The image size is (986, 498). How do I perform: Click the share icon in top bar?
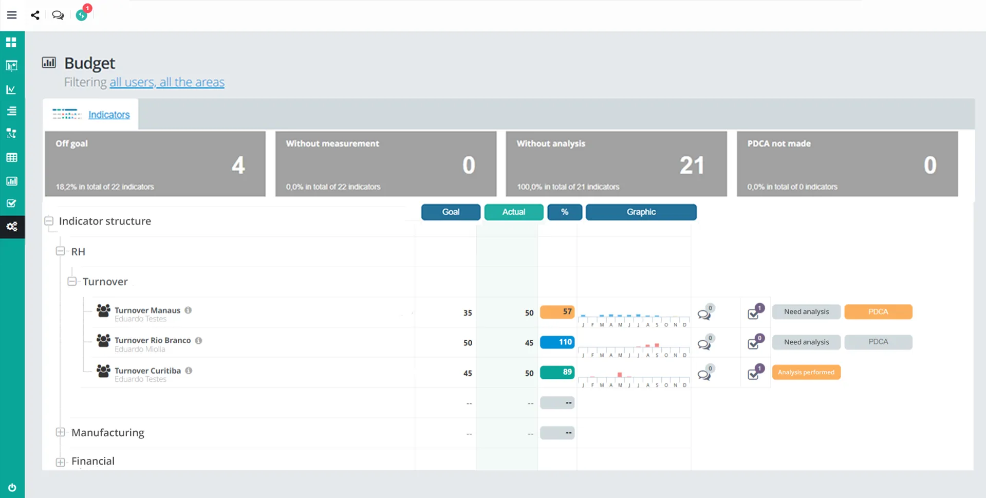[x=35, y=15]
